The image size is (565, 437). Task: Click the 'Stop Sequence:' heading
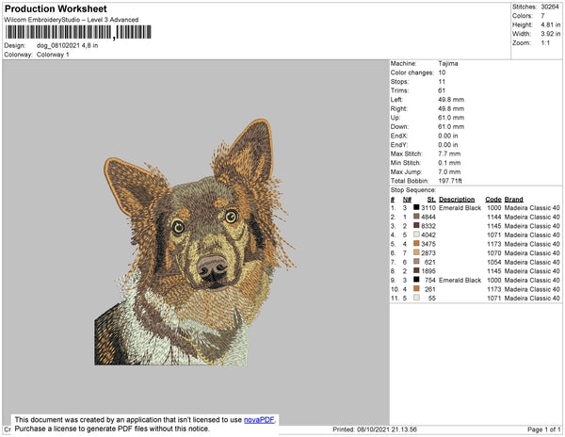click(x=413, y=190)
